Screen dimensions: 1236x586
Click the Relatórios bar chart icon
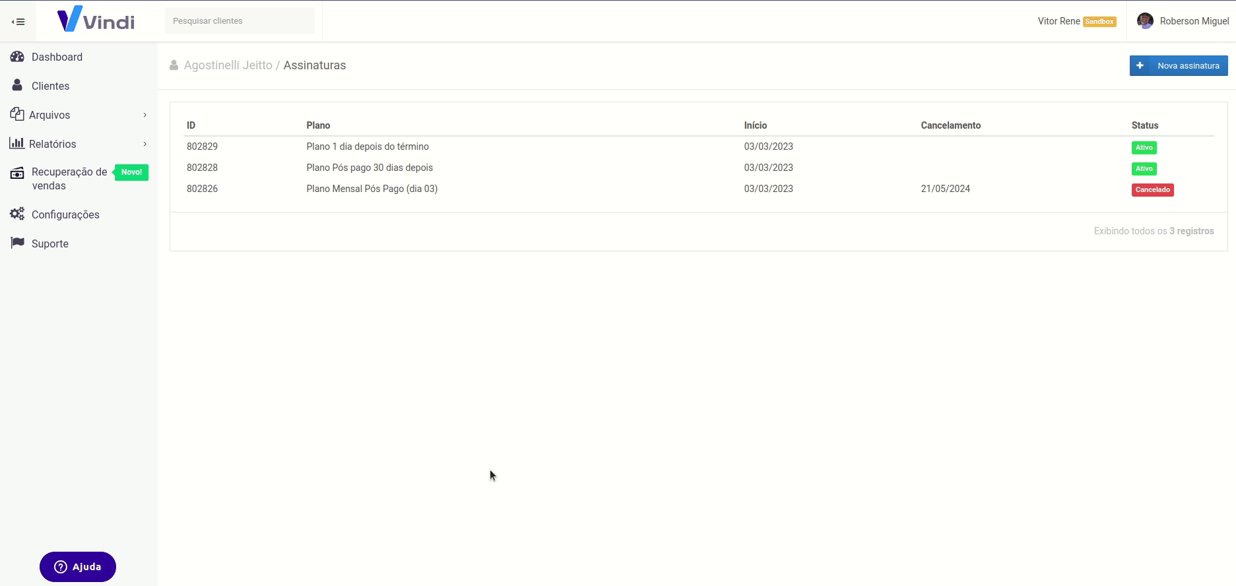17,143
